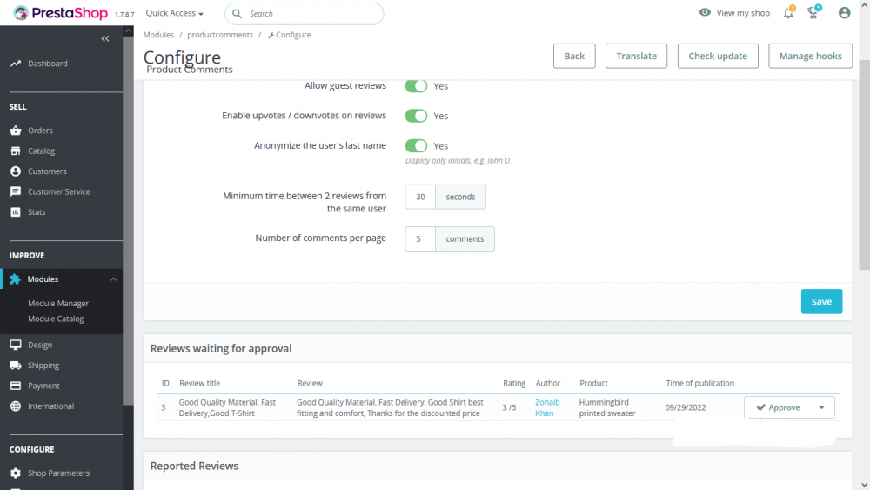
Task: Disable upvotes / downvotes on reviews
Action: point(416,116)
